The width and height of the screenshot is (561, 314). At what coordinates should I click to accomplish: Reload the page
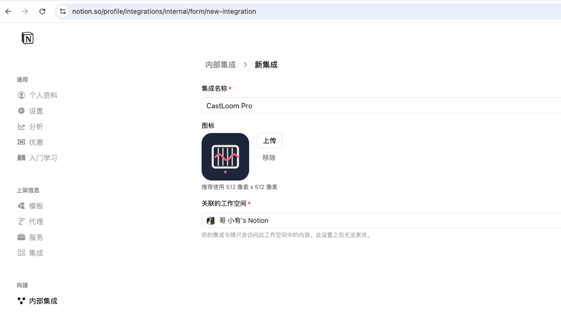click(42, 11)
